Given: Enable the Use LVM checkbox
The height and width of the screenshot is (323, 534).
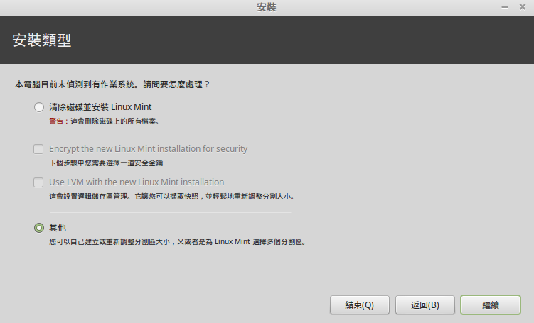Looking at the screenshot, I should 38,182.
